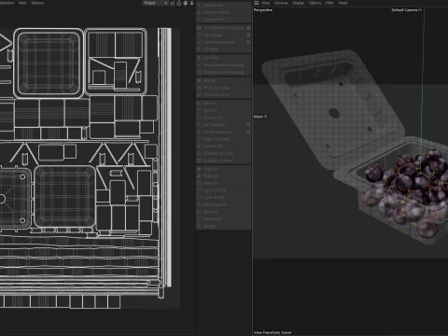The image size is (448, 336).
Task: Open the Remap command
Action: click(x=223, y=226)
